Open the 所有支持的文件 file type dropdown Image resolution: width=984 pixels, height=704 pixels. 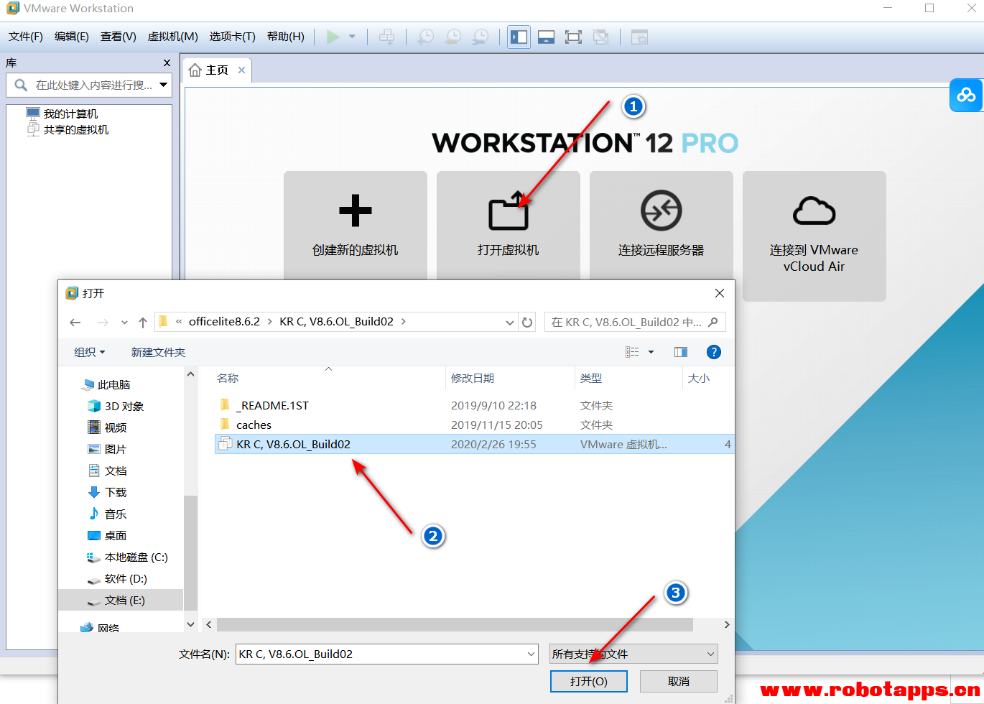[x=633, y=654]
